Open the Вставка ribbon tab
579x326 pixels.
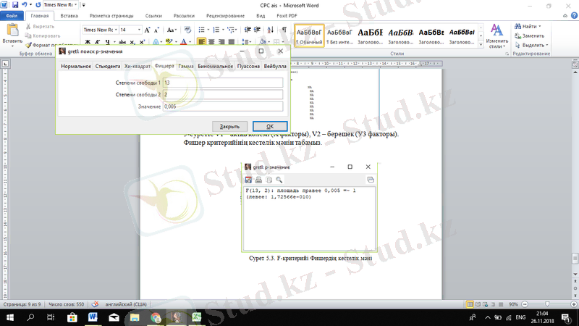click(x=69, y=14)
